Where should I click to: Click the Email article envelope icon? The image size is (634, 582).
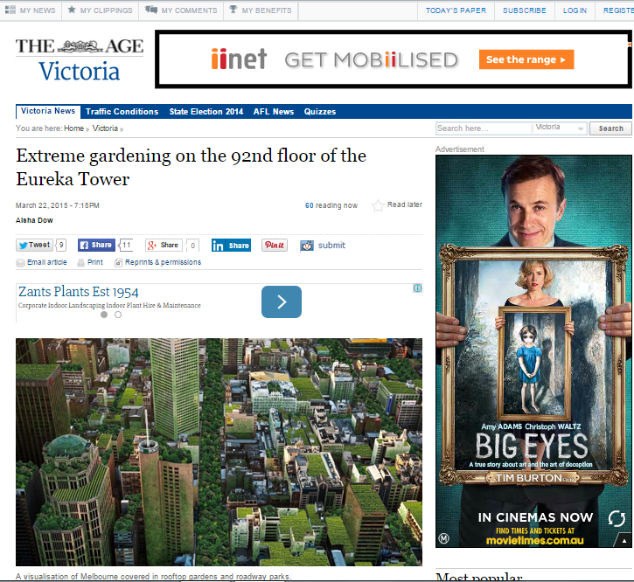click(20, 263)
